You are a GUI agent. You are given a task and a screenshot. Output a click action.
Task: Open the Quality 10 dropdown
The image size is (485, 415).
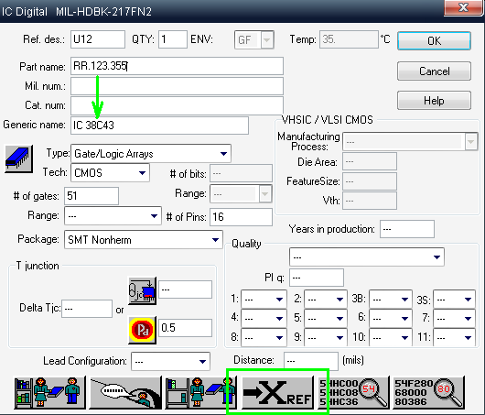coord(391,337)
